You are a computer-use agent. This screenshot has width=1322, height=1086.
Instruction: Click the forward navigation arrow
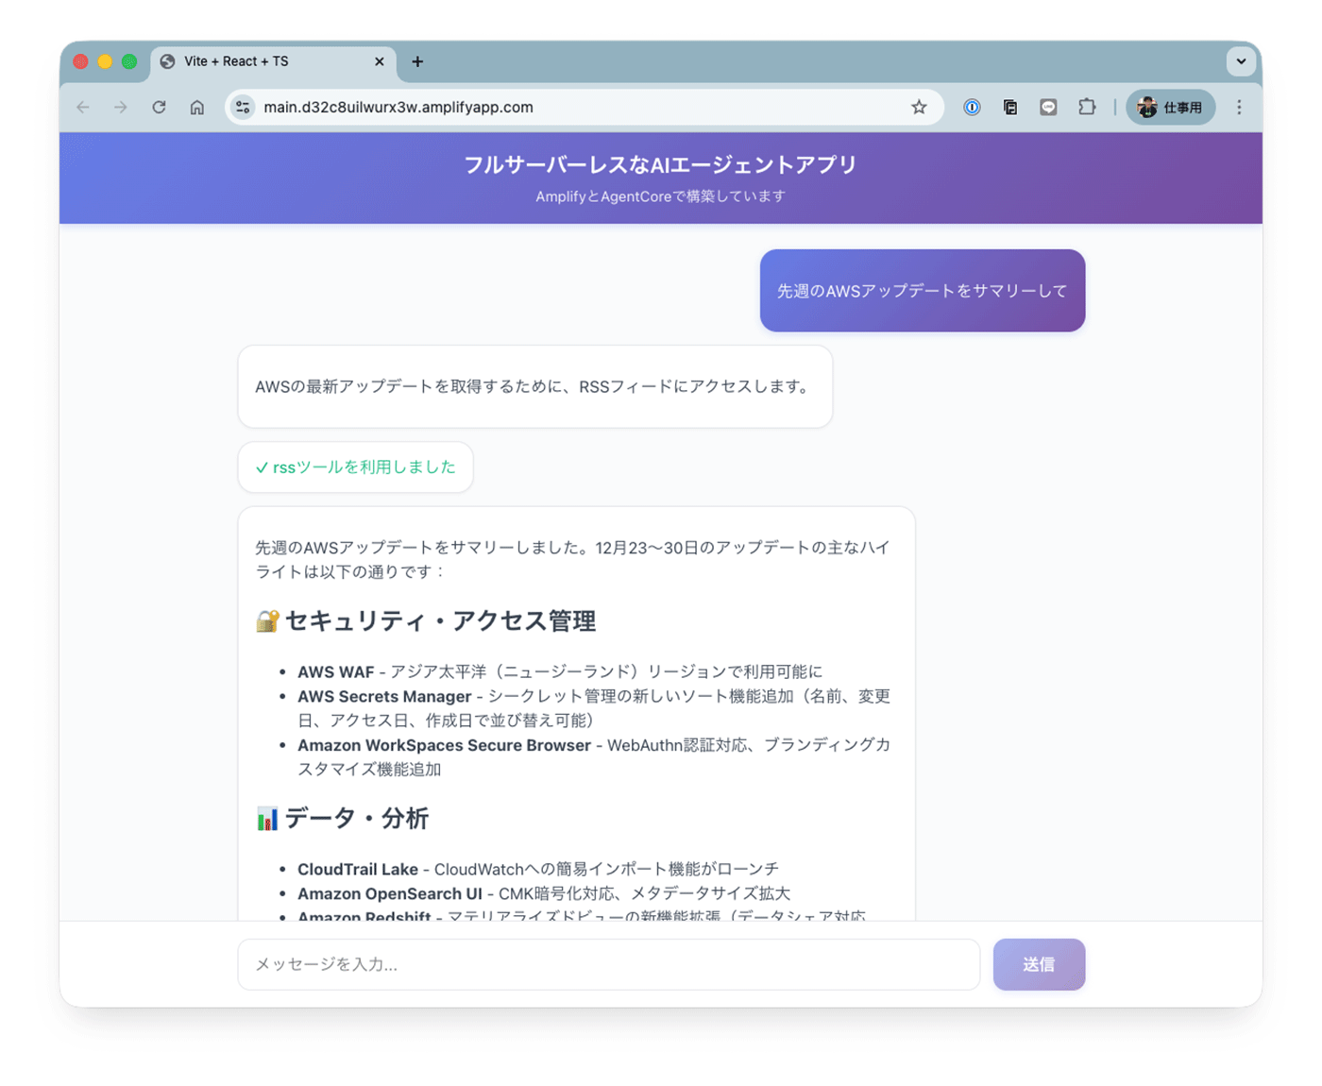coord(121,107)
